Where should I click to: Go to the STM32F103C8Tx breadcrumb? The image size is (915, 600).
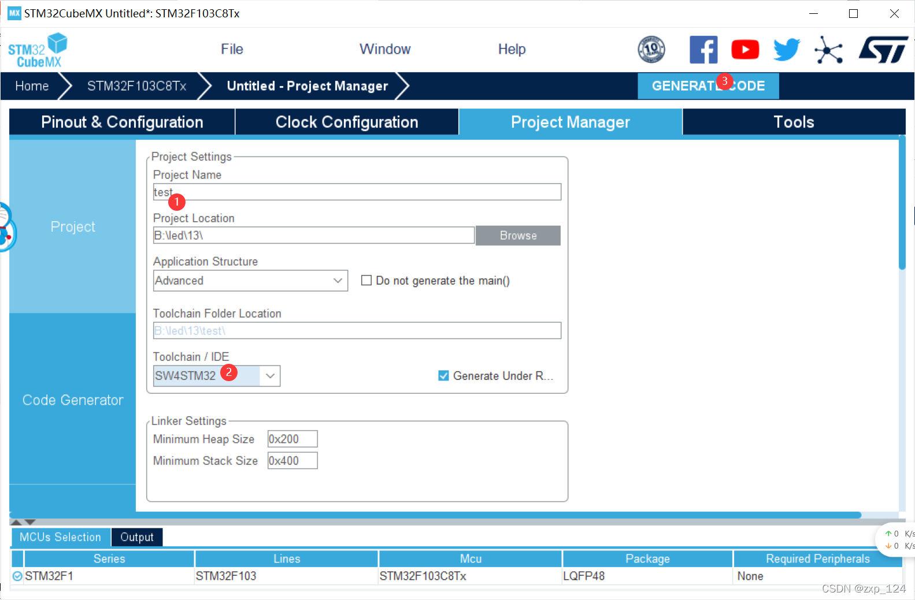click(x=136, y=86)
